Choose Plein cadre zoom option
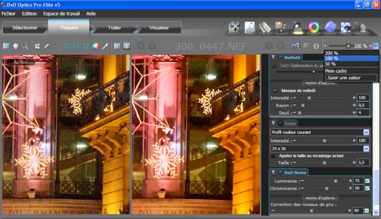This screenshot has width=381, height=219. tap(351, 71)
